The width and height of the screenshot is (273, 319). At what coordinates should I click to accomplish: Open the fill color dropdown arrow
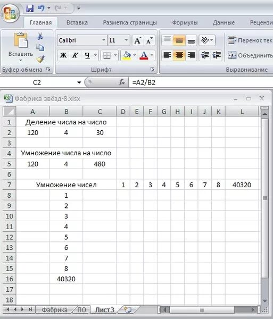[135, 55]
